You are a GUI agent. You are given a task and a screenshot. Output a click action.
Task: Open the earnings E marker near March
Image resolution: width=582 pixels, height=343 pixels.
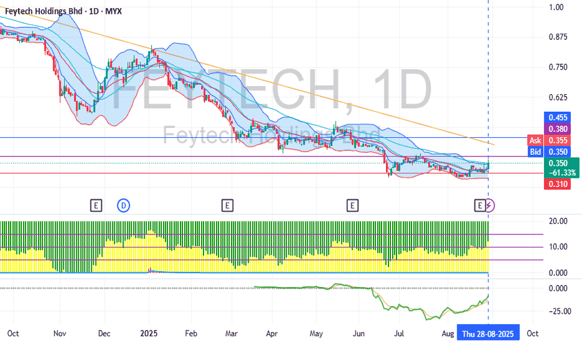click(x=227, y=205)
